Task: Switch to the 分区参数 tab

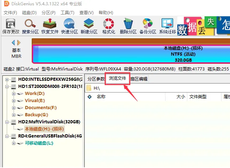Action: 96,79
